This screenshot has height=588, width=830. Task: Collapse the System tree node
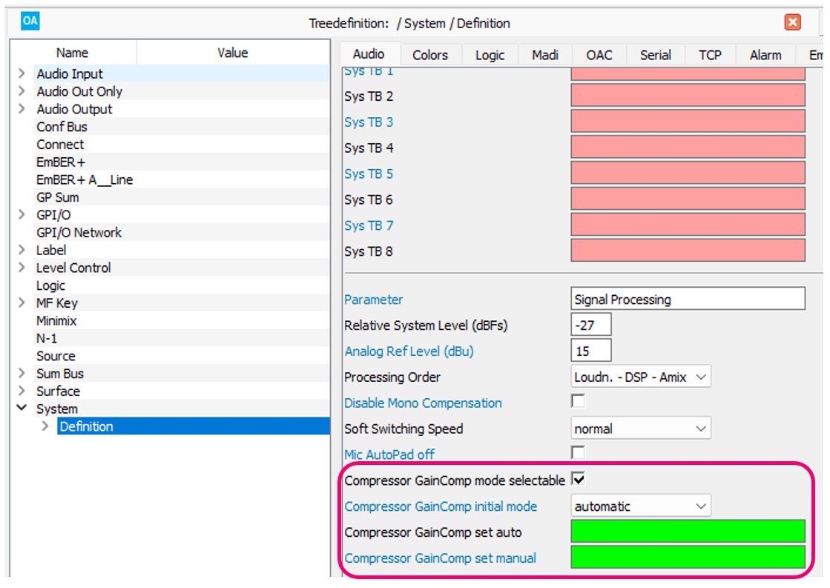22,409
